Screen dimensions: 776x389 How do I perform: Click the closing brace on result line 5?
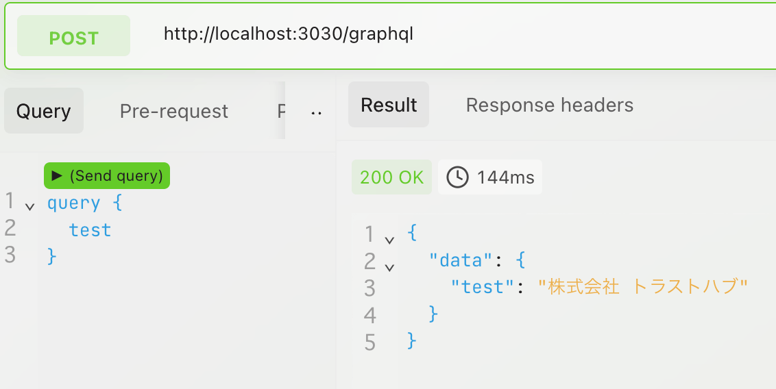[x=412, y=340]
